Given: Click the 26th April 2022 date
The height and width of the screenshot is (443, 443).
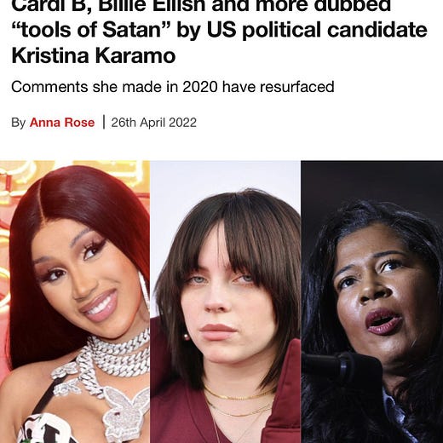Looking at the screenshot, I should (x=153, y=123).
